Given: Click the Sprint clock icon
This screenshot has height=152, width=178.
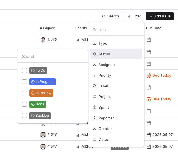Looking at the screenshot, I should point(94,107).
